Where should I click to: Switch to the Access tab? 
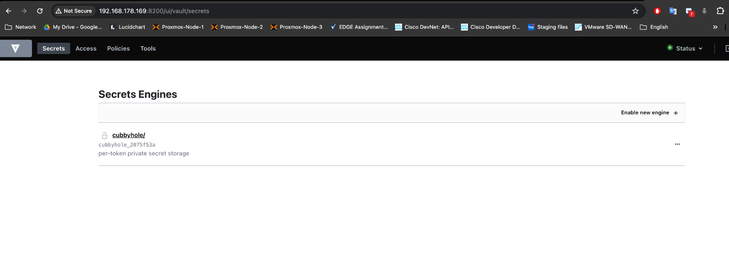86,49
